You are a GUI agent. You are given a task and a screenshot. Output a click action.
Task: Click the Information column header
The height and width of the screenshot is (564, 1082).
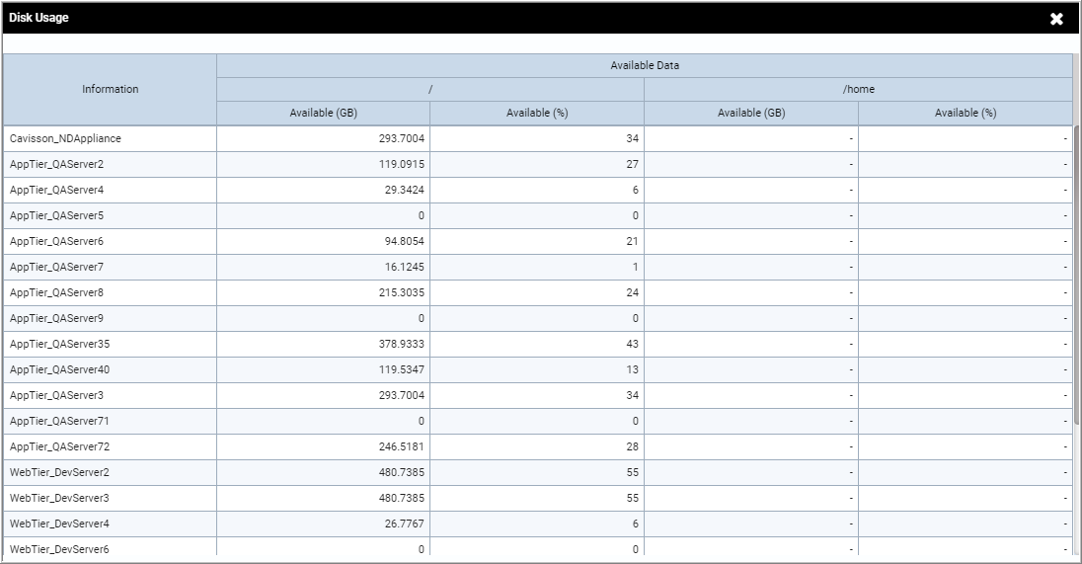110,89
